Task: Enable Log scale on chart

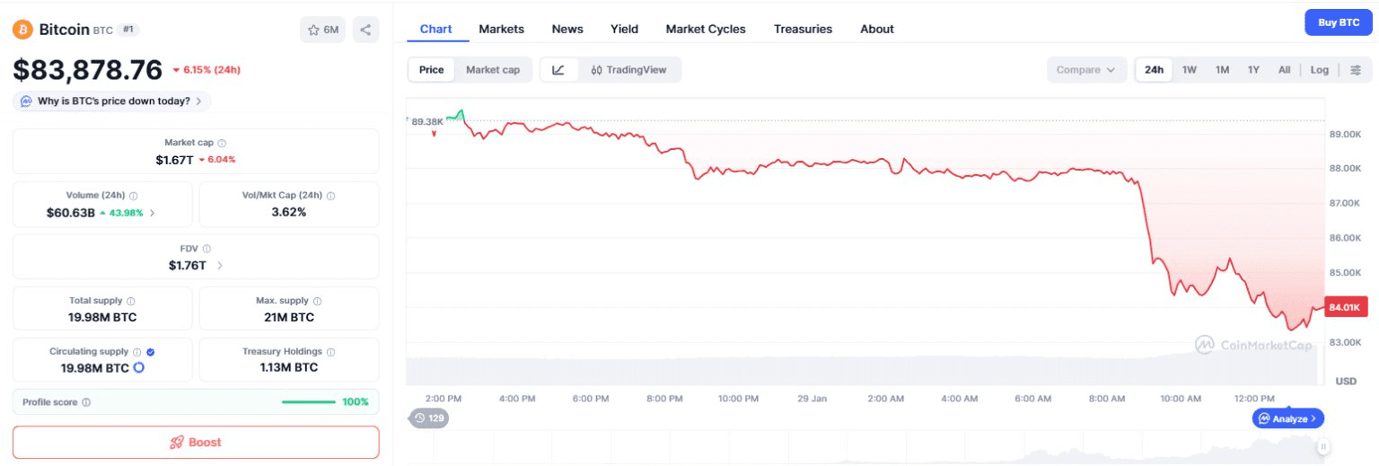Action: pos(1319,70)
